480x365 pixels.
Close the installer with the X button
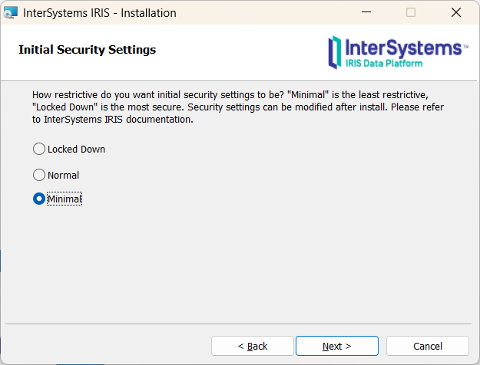click(x=455, y=12)
